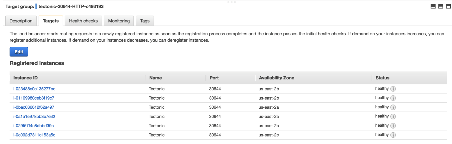Open instance link i-023488c0c135277bc
Image resolution: width=452 pixels, height=144 pixels.
point(34,89)
